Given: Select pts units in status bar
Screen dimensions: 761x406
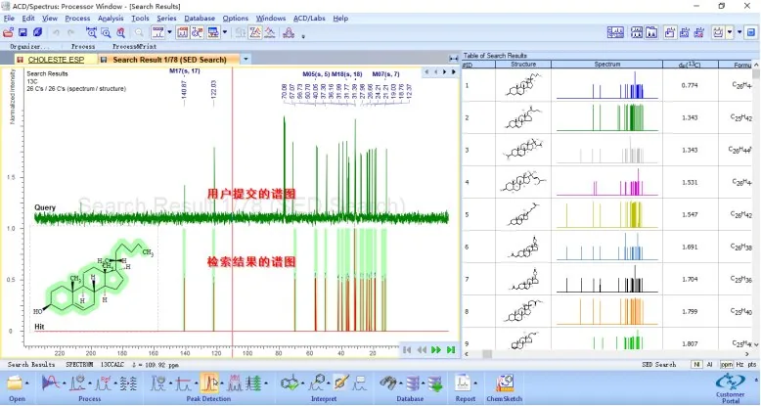Looking at the screenshot, I should click(752, 364).
